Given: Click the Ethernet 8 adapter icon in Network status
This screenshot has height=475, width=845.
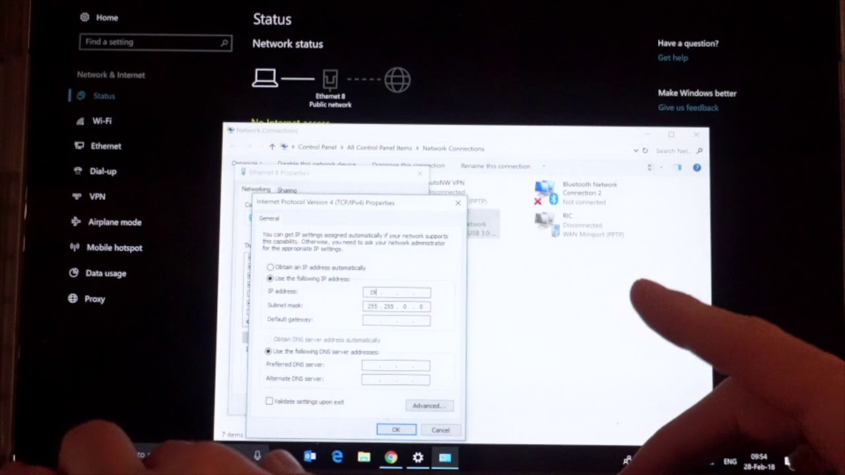Looking at the screenshot, I should point(330,80).
